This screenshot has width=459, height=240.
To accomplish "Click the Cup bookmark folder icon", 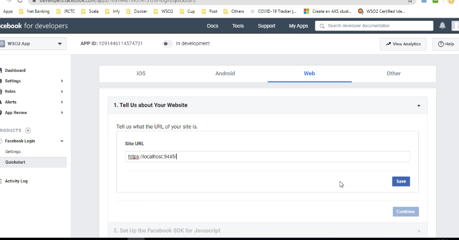I will [182, 11].
